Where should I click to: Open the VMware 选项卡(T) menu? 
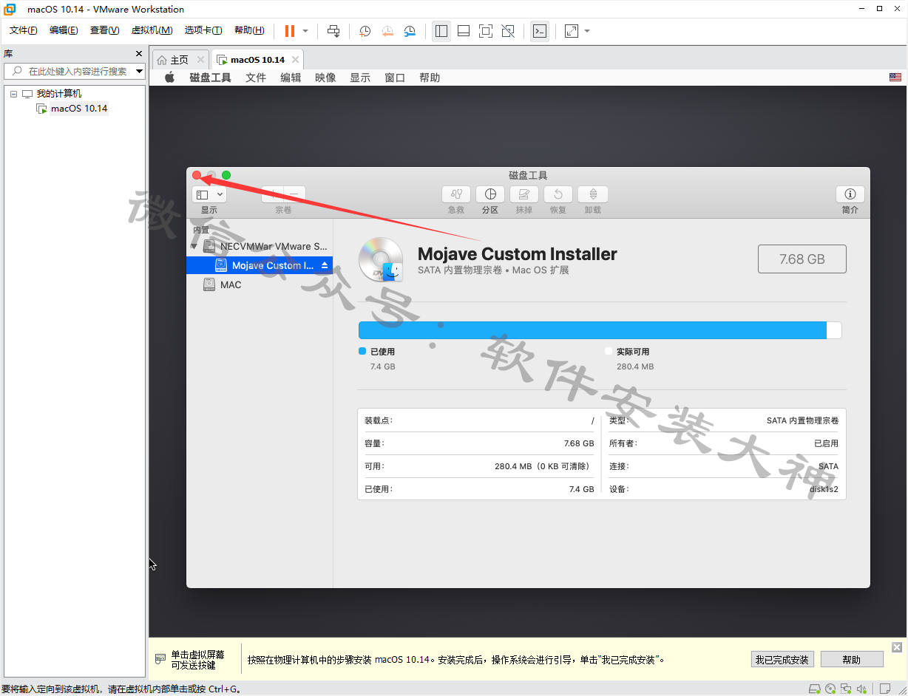[203, 30]
